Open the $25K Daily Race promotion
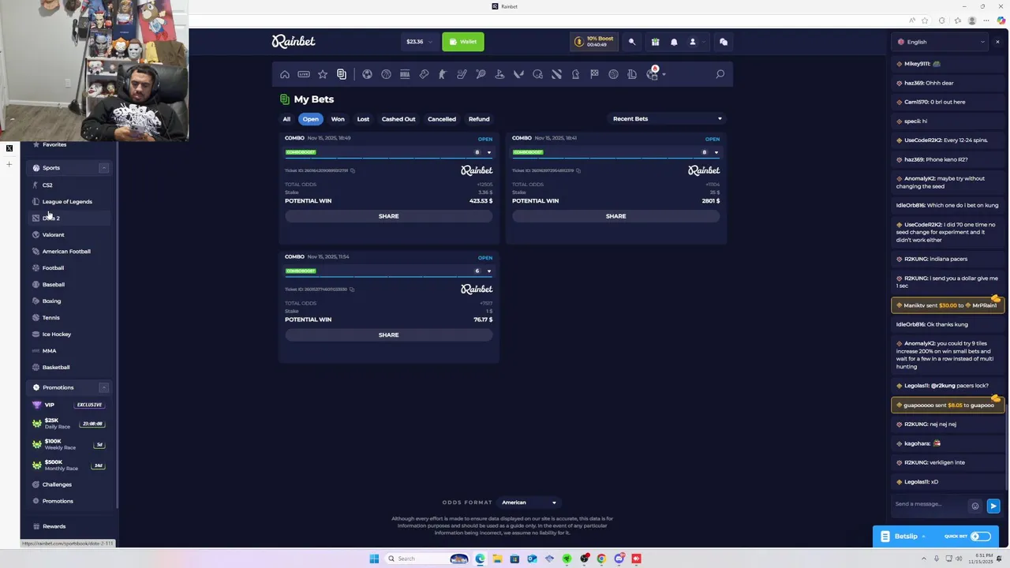Screen dimensions: 1010x568 (x=69, y=424)
